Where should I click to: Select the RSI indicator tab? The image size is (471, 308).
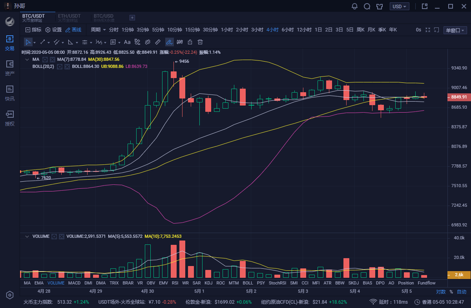click(x=175, y=283)
